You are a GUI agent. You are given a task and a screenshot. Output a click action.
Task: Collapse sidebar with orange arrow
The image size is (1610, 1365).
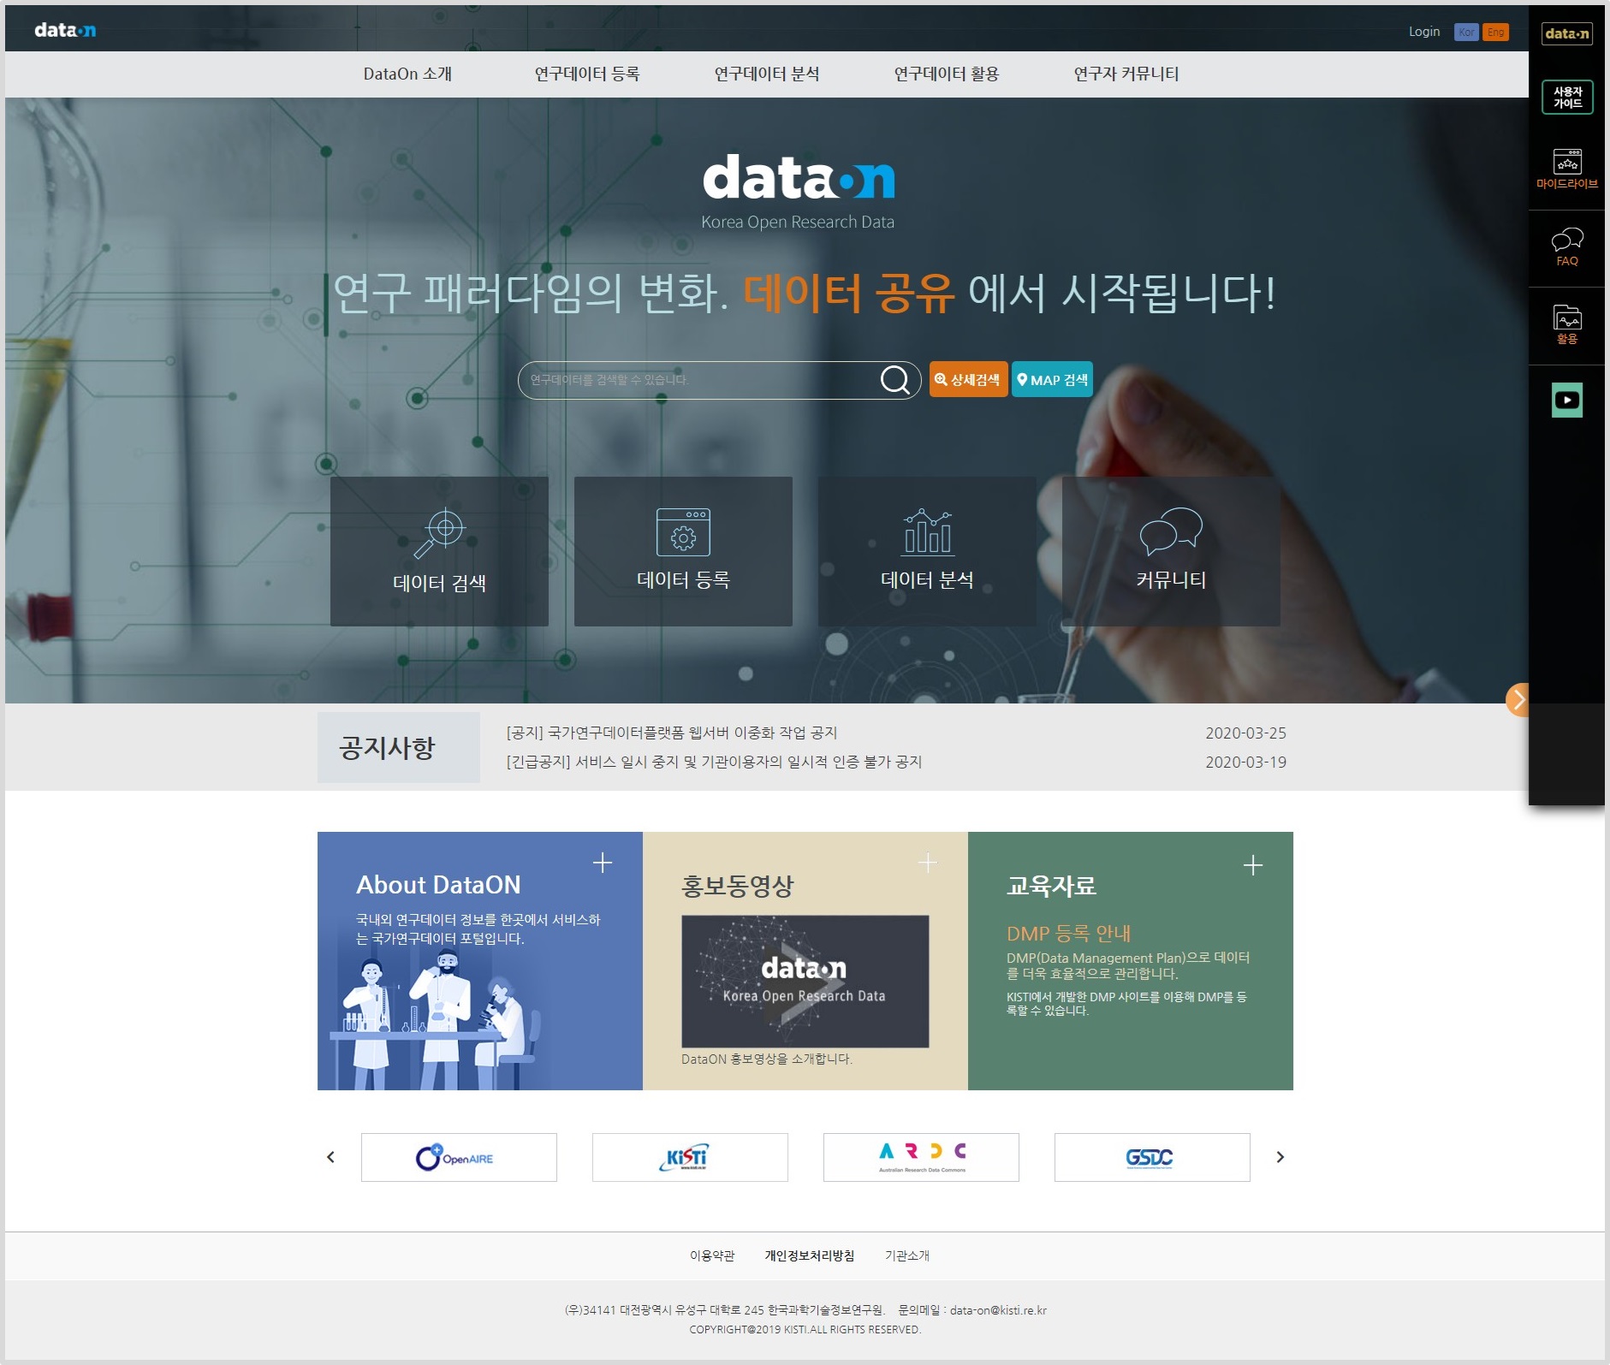[x=1518, y=700]
